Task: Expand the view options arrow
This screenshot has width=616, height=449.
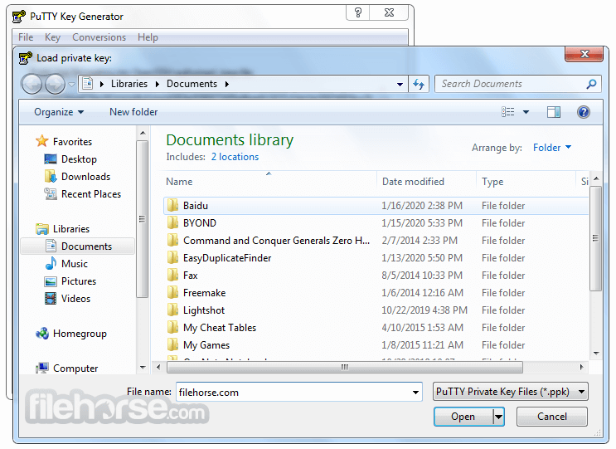Action: click(526, 112)
